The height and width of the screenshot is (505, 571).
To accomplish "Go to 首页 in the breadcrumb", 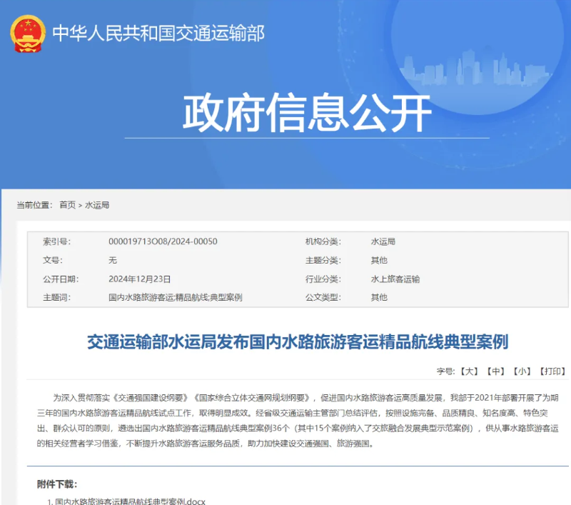I will (67, 205).
